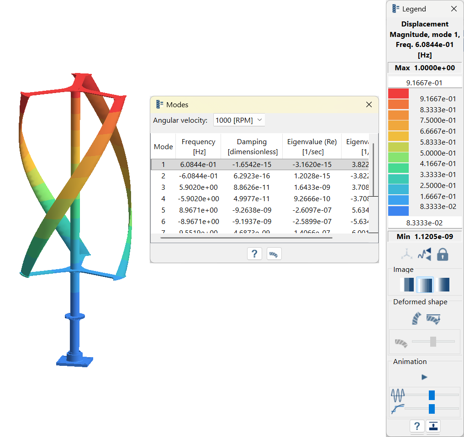Select the middle striped image style
The image size is (464, 437).
(x=425, y=285)
